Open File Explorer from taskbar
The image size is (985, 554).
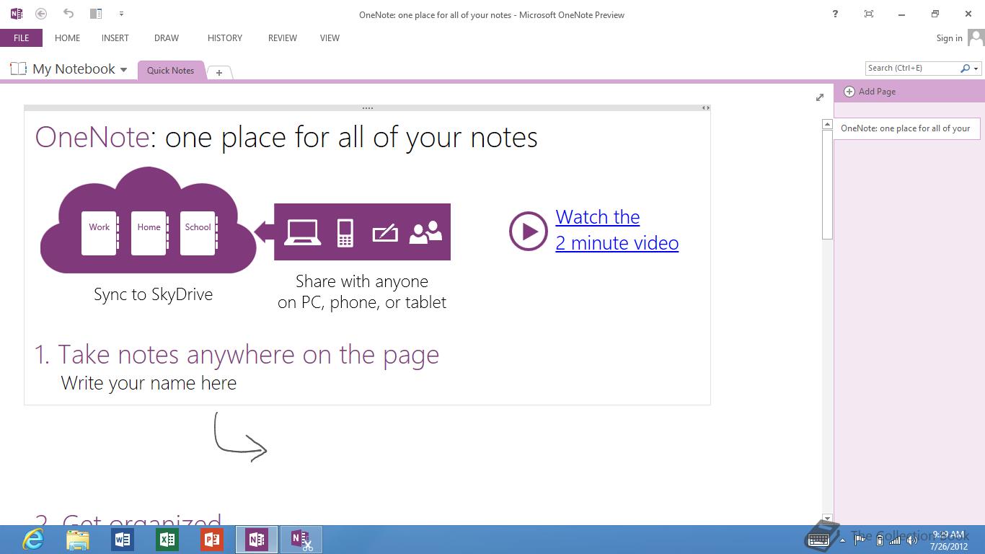[x=78, y=540]
